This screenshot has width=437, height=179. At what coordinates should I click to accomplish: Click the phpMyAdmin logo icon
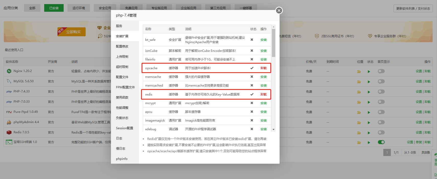coord(9,122)
